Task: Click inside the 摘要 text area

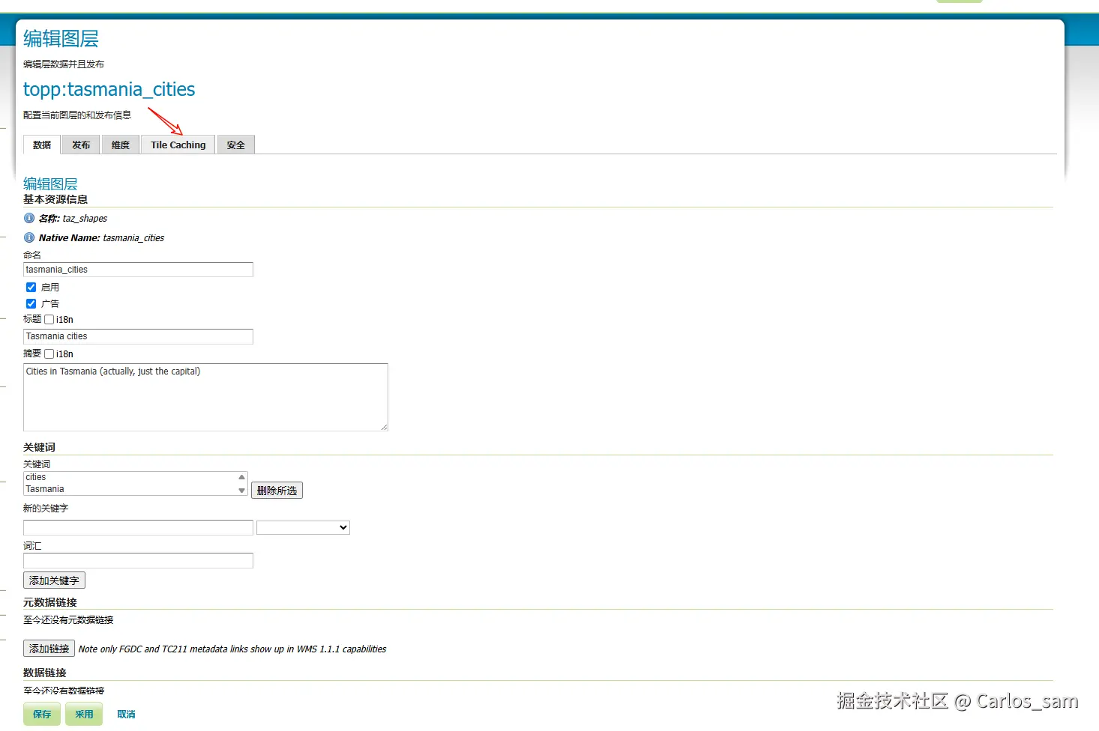Action: (x=205, y=397)
